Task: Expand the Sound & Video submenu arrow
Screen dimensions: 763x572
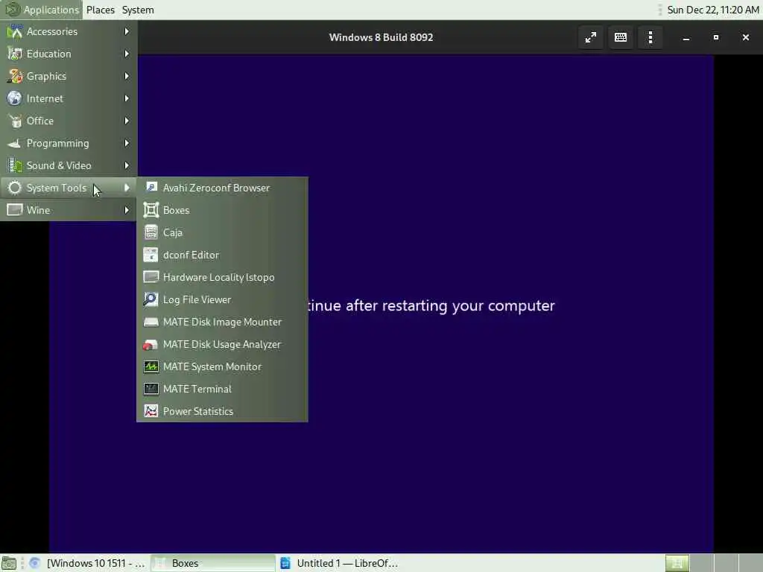Action: point(127,166)
